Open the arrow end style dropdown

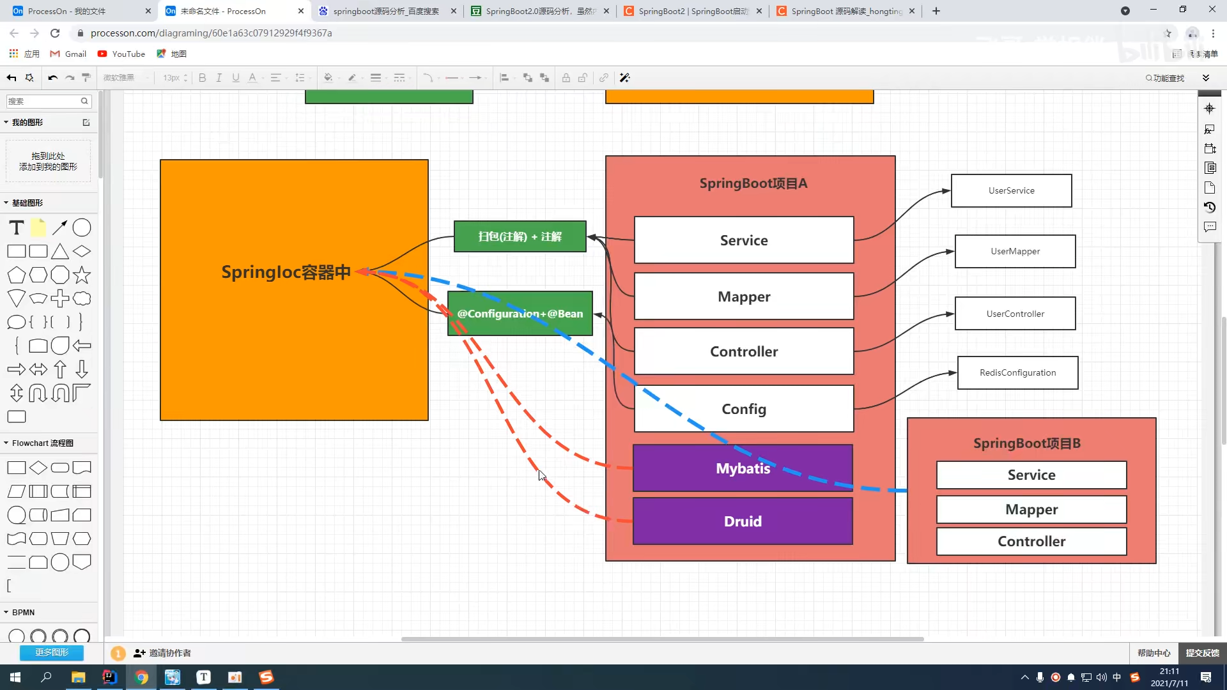[x=477, y=78]
